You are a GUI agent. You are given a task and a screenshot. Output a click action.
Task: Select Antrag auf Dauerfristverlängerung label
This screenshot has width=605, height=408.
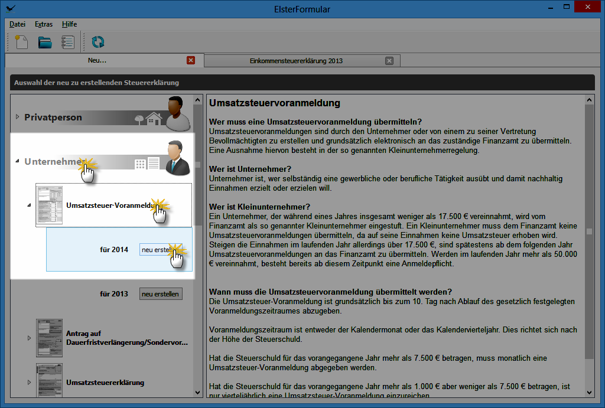127,338
